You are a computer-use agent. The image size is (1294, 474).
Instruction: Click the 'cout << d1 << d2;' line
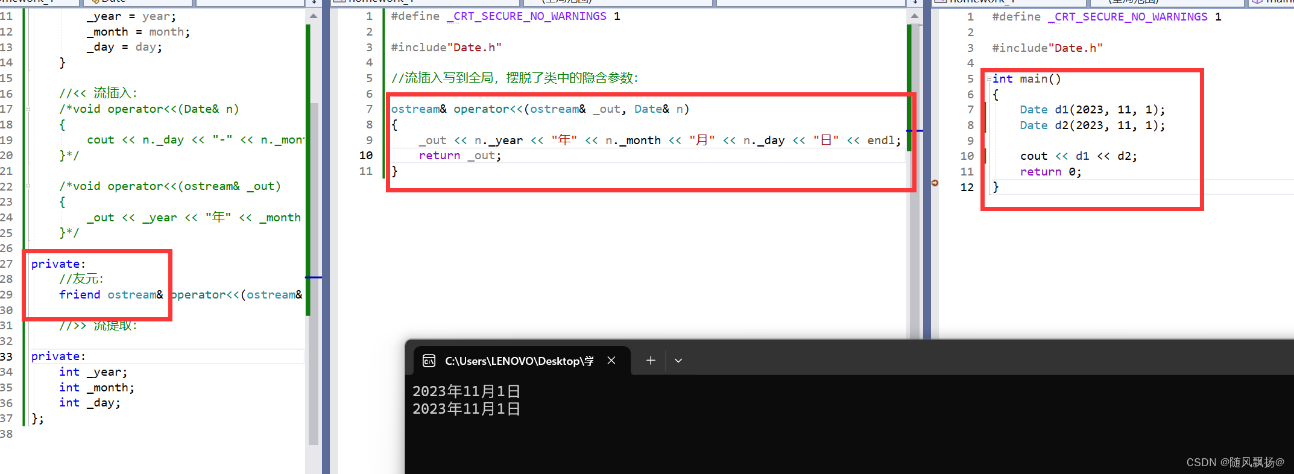pyautogui.click(x=1079, y=156)
